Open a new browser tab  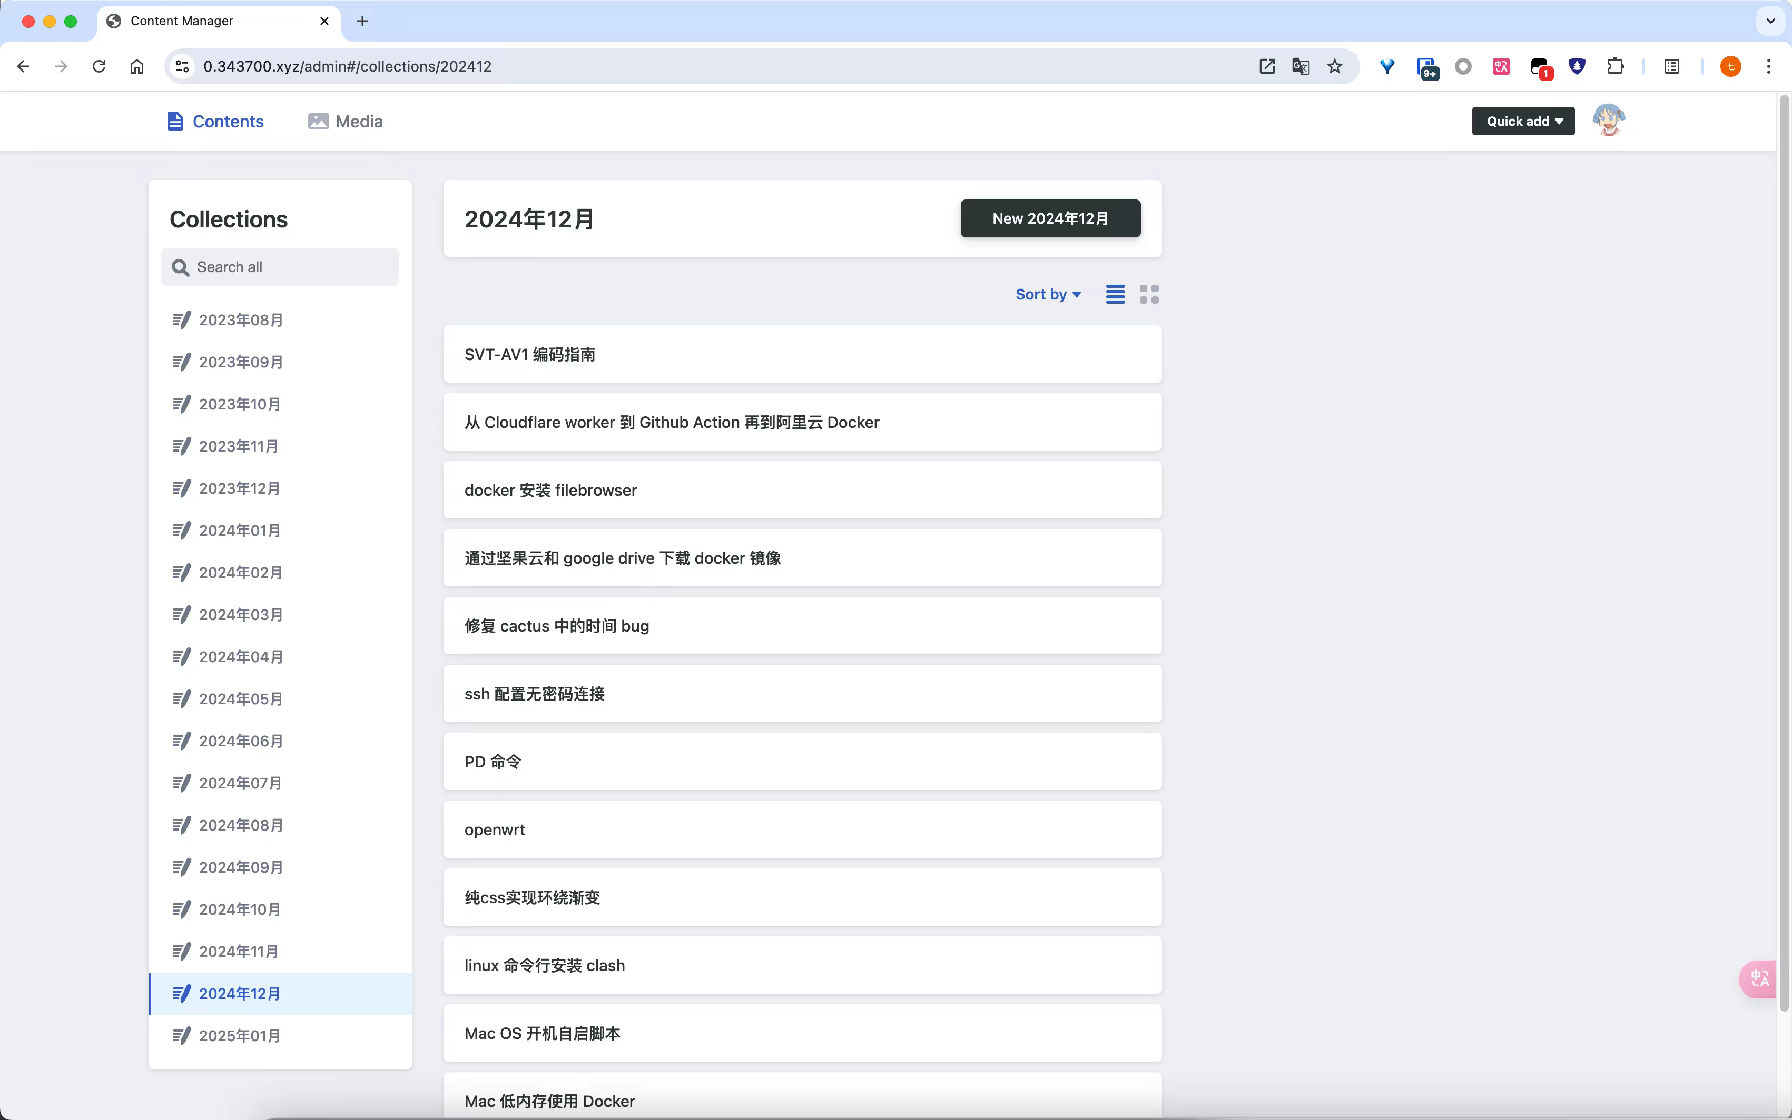tap(362, 22)
